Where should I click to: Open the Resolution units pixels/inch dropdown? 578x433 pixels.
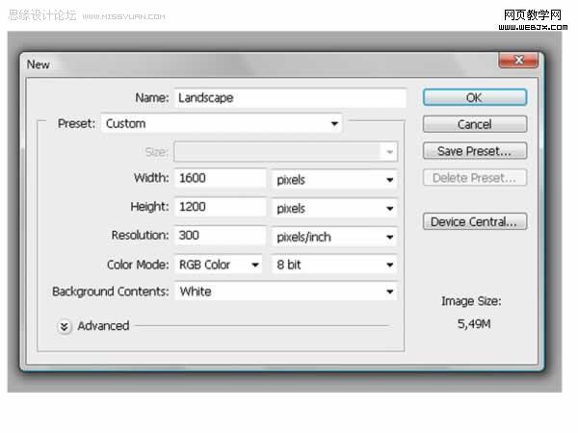coord(334,237)
